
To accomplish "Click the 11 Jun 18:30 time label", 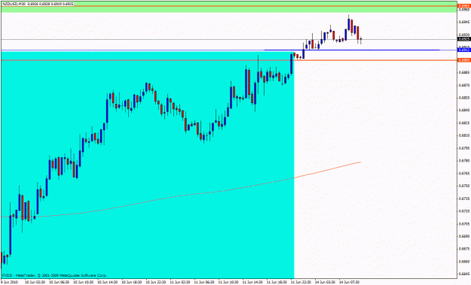I will [x=277, y=282].
